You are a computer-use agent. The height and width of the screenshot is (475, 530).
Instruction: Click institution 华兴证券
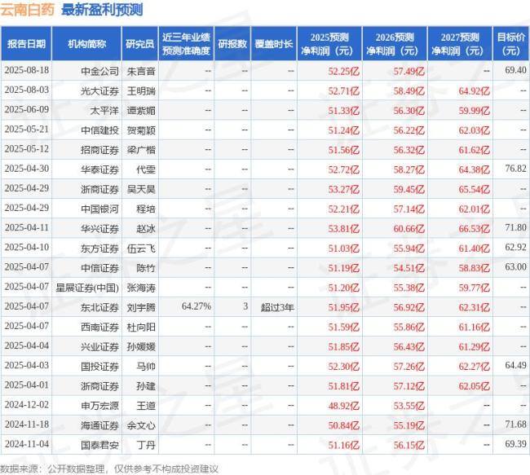99,228
